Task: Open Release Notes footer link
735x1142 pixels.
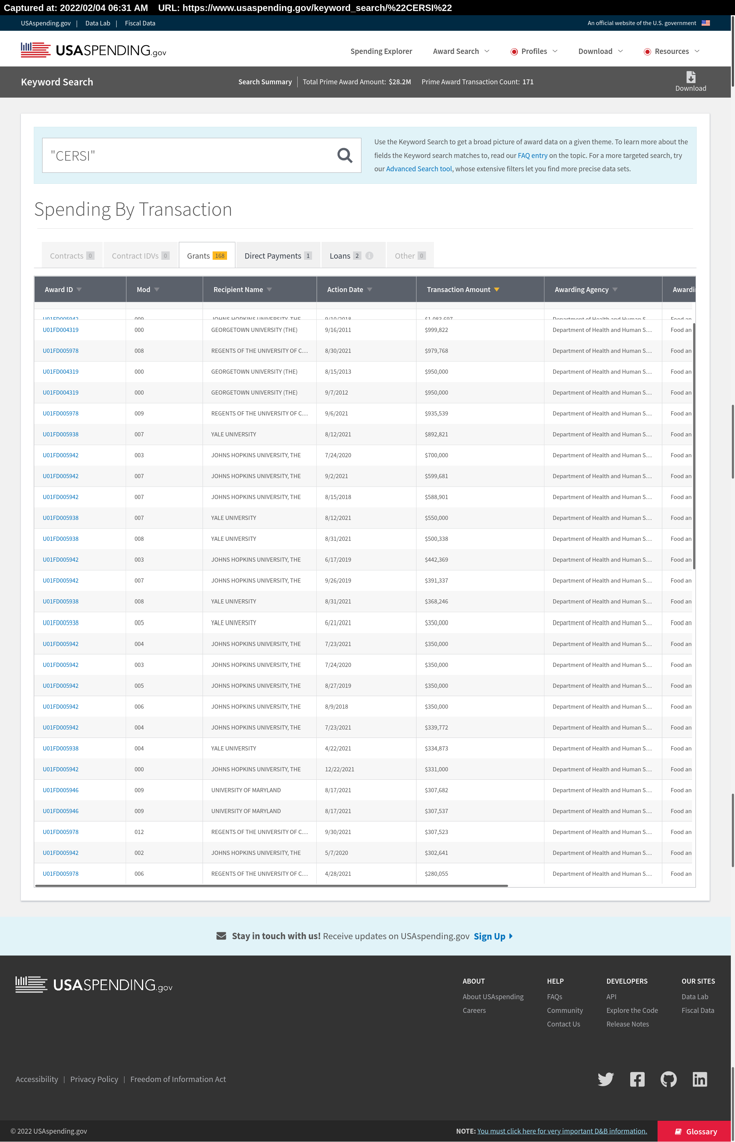Action: pos(628,1024)
